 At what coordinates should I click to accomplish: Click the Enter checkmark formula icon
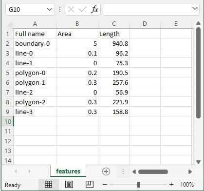pyautogui.click(x=82, y=9)
